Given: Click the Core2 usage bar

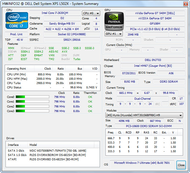Looking at the screenshot, I should [x=32, y=106].
